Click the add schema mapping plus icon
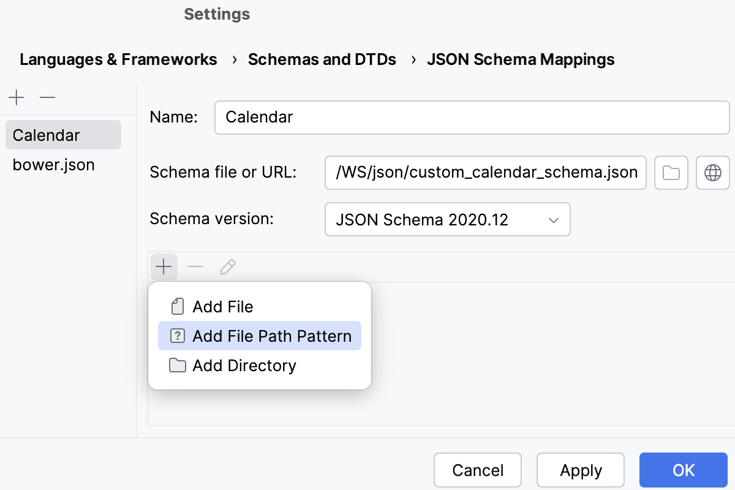The height and width of the screenshot is (490, 735). (17, 97)
